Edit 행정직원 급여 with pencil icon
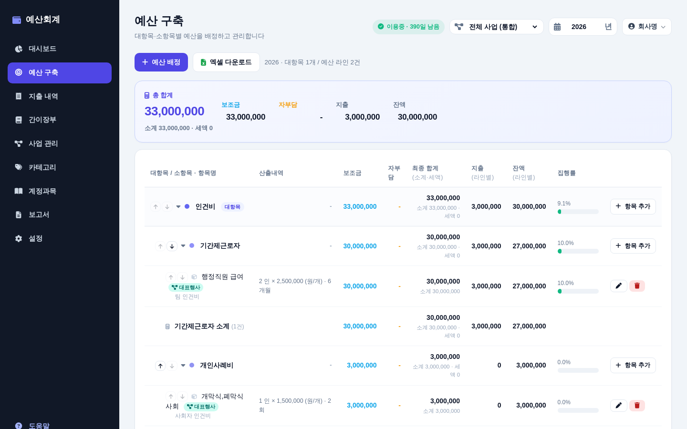Viewport: 687px width, 429px height. tap(619, 286)
